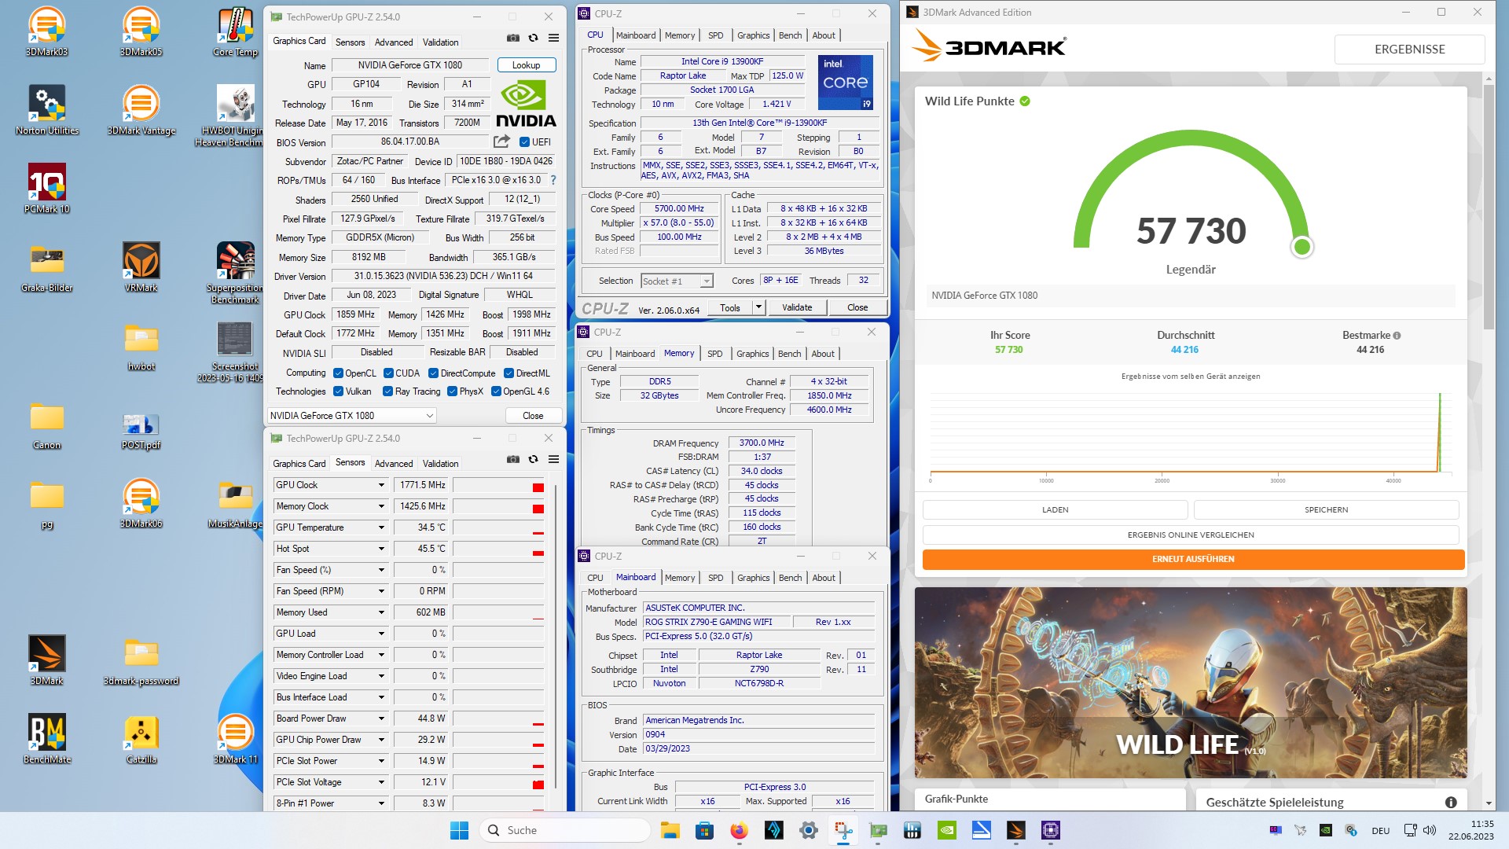Open the CPU-Z Tools dropdown arrow
This screenshot has width=1509, height=849.
[758, 307]
